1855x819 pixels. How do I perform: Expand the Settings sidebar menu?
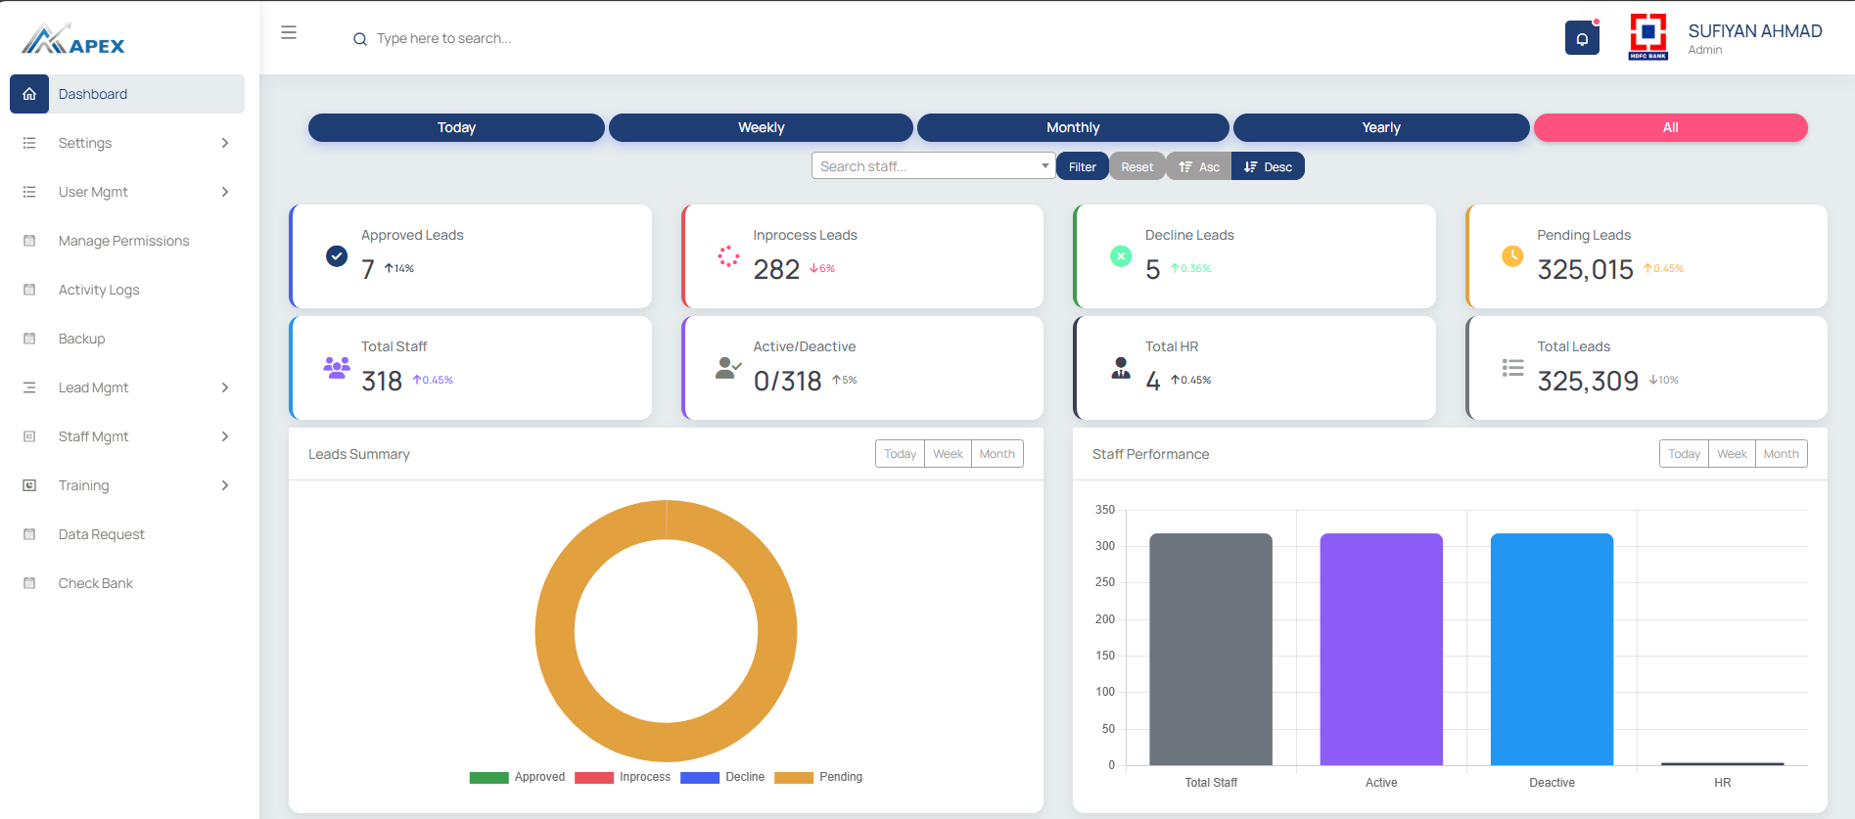127,143
